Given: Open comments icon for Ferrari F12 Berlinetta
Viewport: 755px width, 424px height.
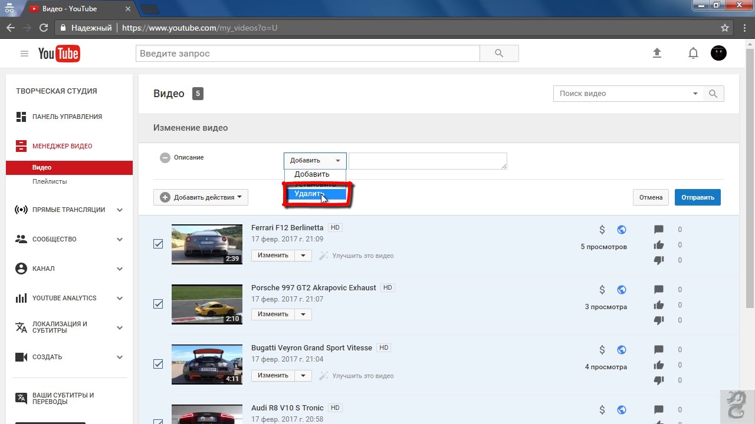Looking at the screenshot, I should (x=659, y=230).
